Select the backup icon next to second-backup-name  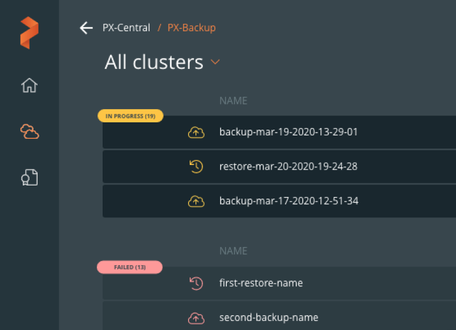pos(196,317)
